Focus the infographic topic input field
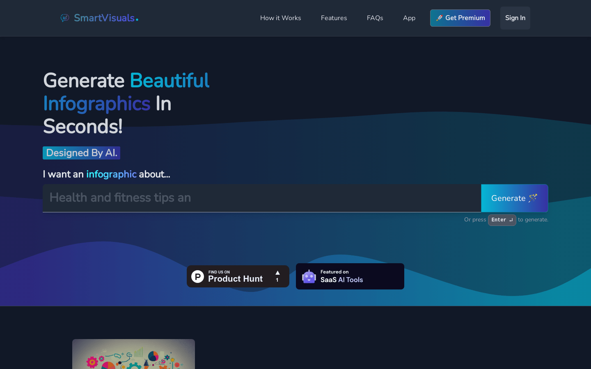 coord(262,198)
